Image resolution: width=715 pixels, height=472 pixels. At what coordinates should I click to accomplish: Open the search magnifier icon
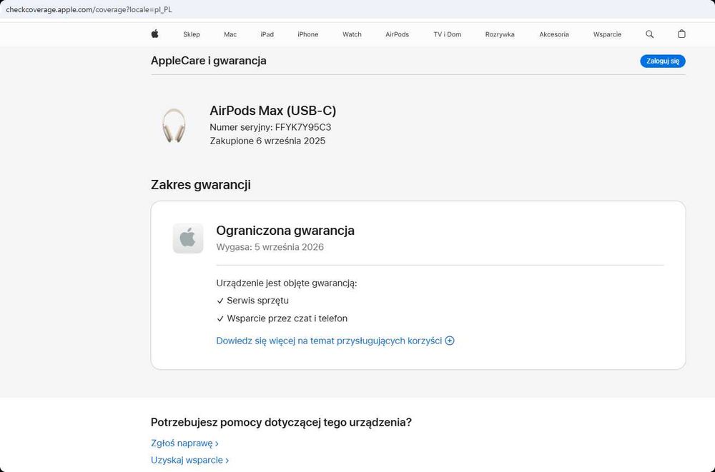[650, 34]
